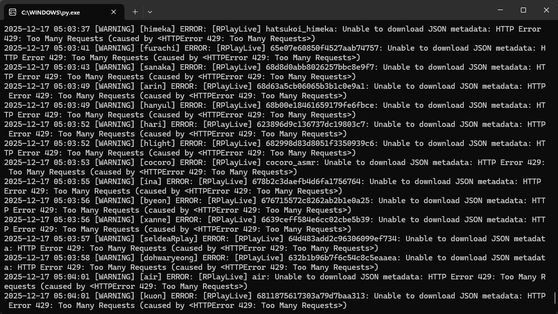Click the [cocoro] log tag

[x=157, y=163]
